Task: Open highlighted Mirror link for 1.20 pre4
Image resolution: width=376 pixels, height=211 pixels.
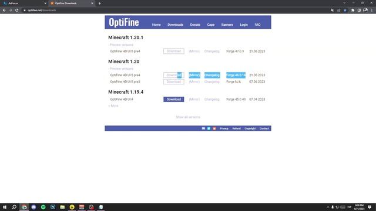Action: click(x=194, y=75)
